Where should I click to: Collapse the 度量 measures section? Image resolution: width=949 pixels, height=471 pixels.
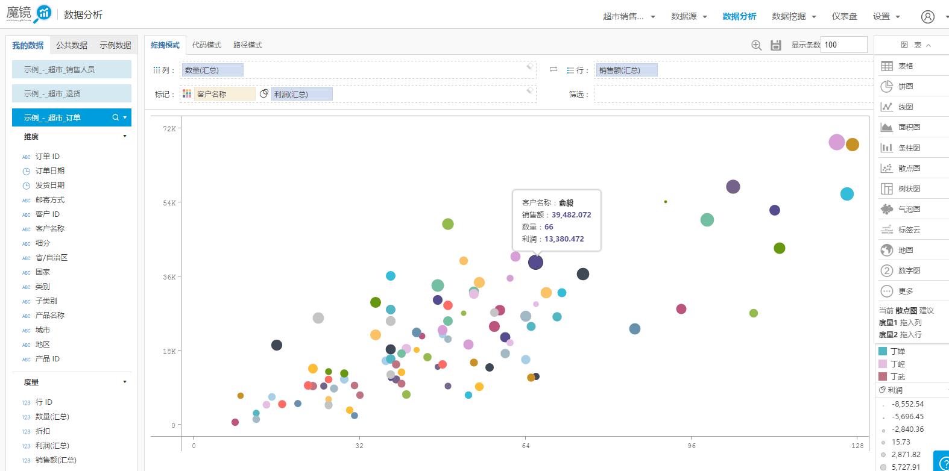tap(125, 382)
